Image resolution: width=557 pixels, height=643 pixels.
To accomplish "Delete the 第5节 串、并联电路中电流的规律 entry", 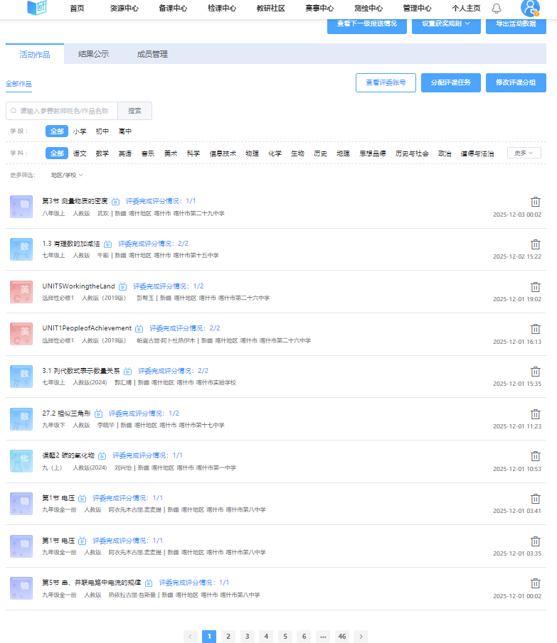I will [x=535, y=583].
